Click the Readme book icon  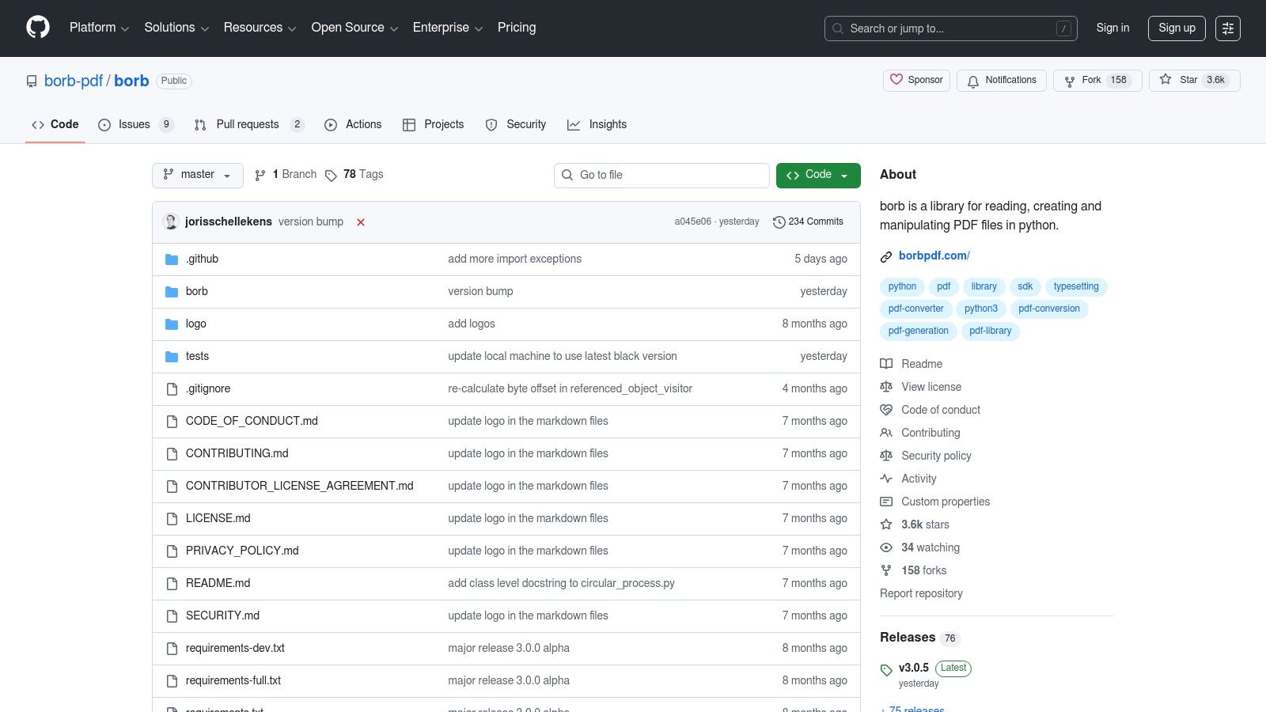click(x=885, y=363)
